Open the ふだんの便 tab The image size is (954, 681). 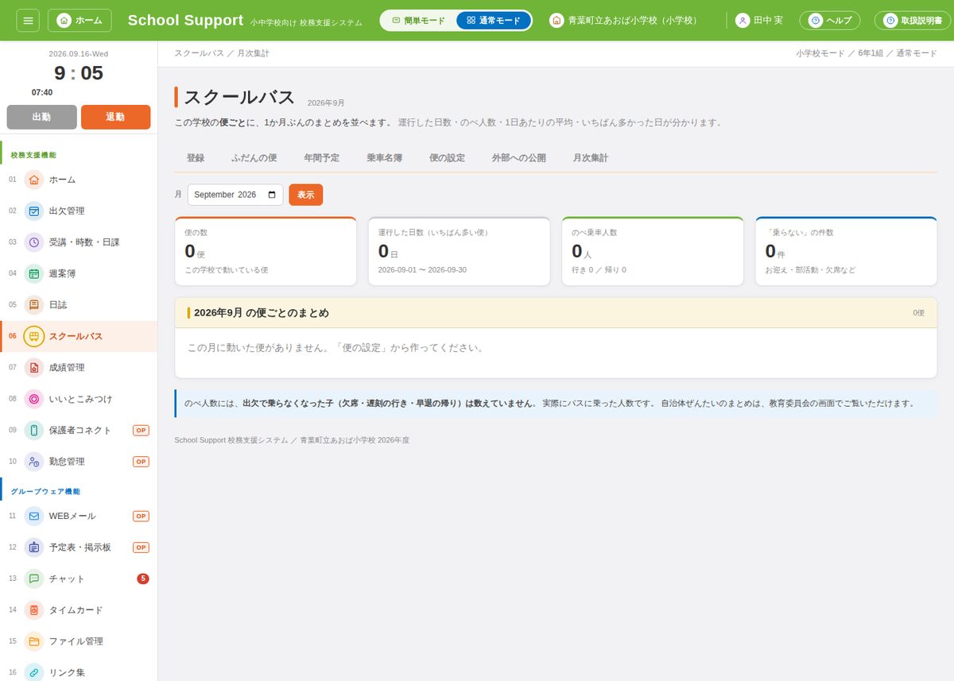coord(254,158)
